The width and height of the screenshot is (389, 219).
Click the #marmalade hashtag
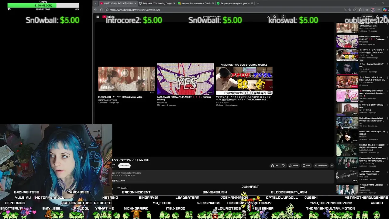(126, 173)
